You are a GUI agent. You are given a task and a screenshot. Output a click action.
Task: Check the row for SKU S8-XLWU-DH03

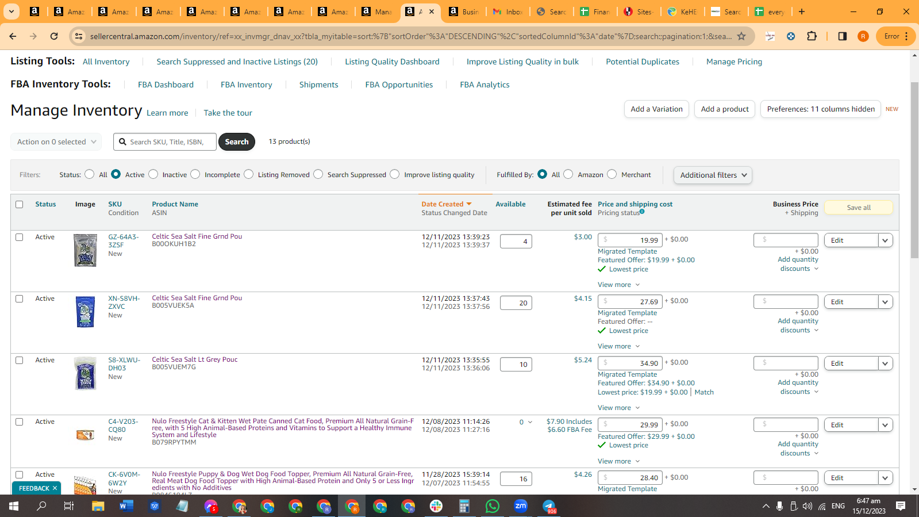20,360
